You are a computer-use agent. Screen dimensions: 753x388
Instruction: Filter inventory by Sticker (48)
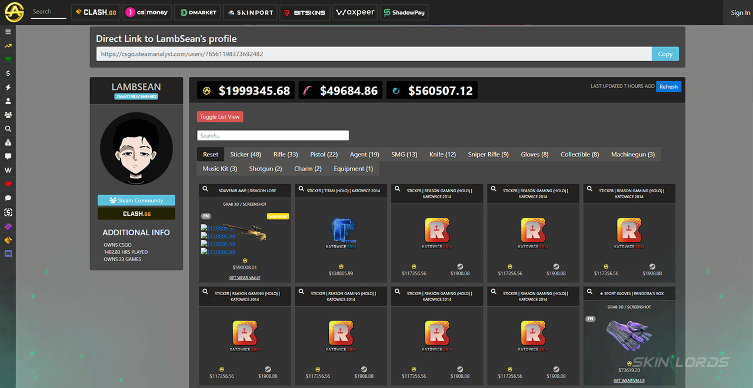[245, 155]
